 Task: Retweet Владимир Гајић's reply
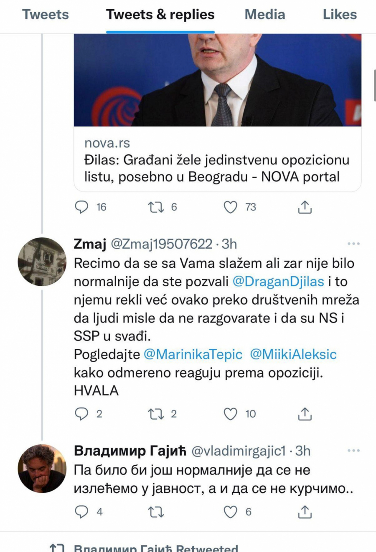[156, 512]
